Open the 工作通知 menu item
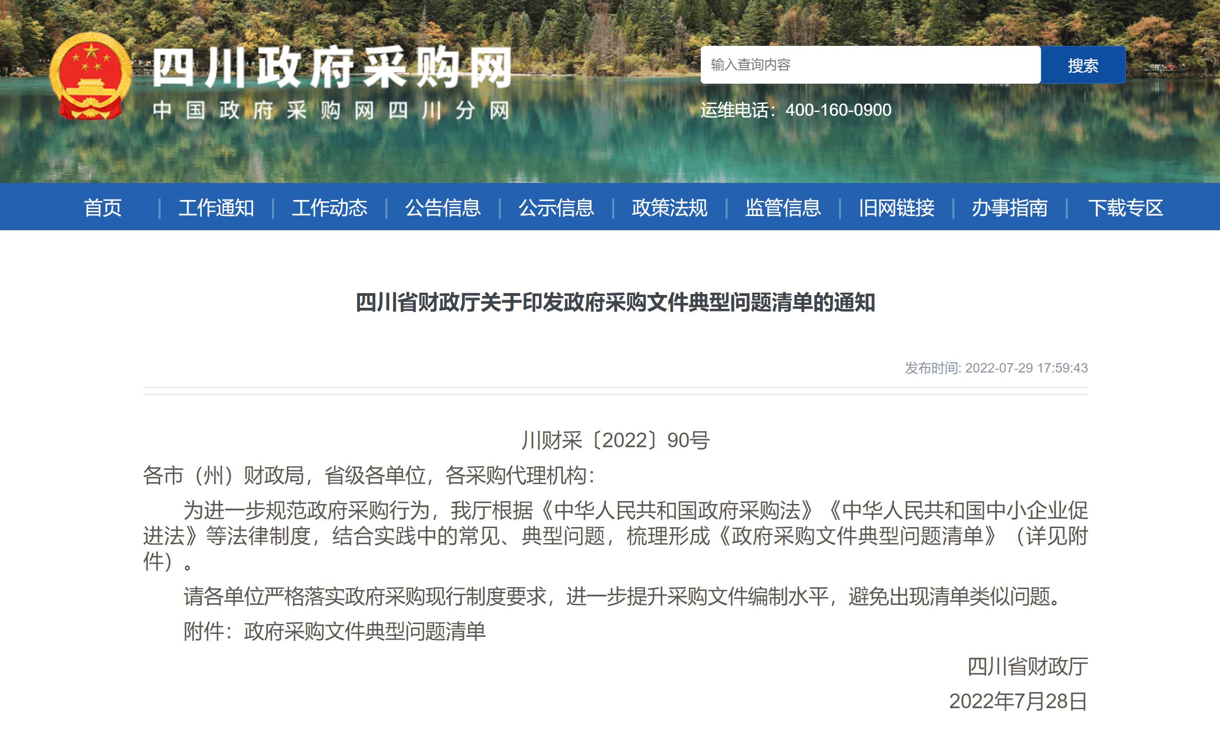 coord(216,208)
